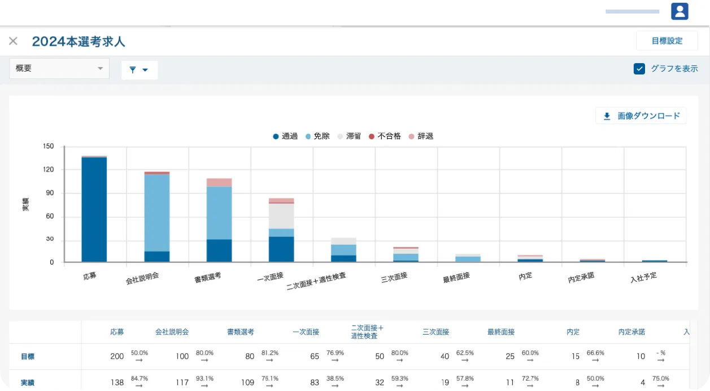The width and height of the screenshot is (710, 391).
Task: Click the 応募 bar in the chart
Action: coord(94,209)
